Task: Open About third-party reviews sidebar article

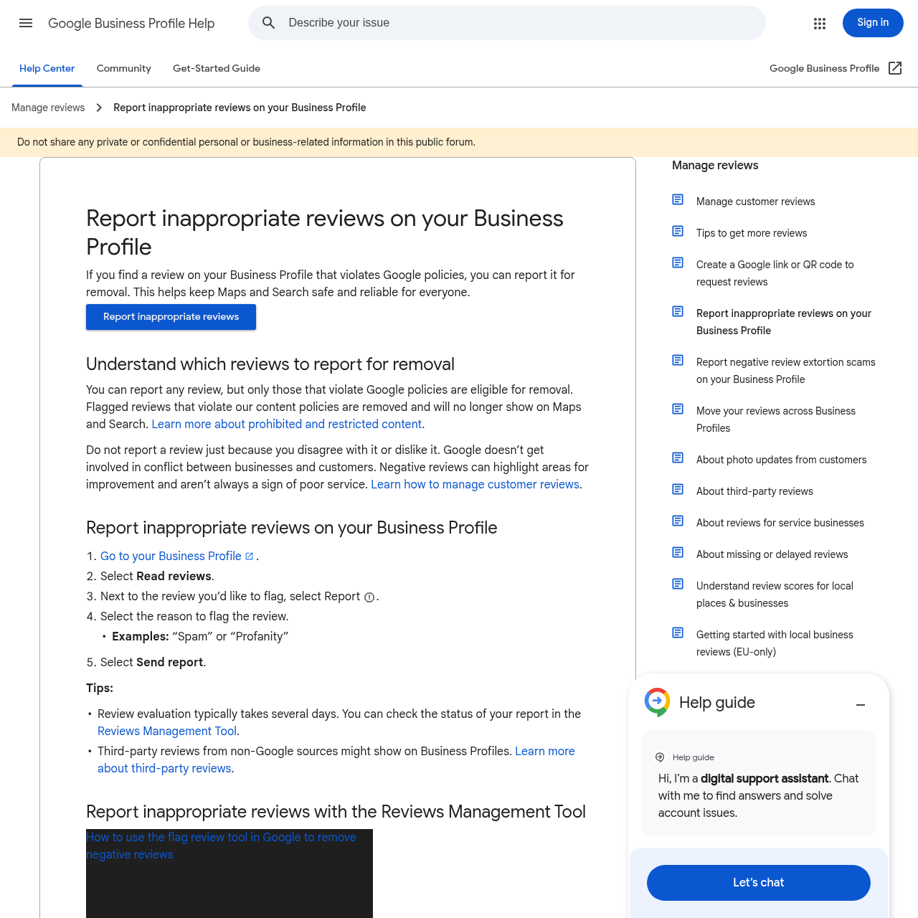Action: [x=754, y=491]
